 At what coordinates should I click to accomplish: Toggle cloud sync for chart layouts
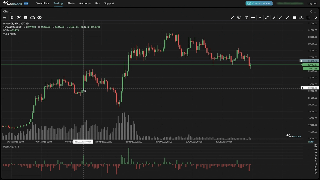click(x=32, y=17)
